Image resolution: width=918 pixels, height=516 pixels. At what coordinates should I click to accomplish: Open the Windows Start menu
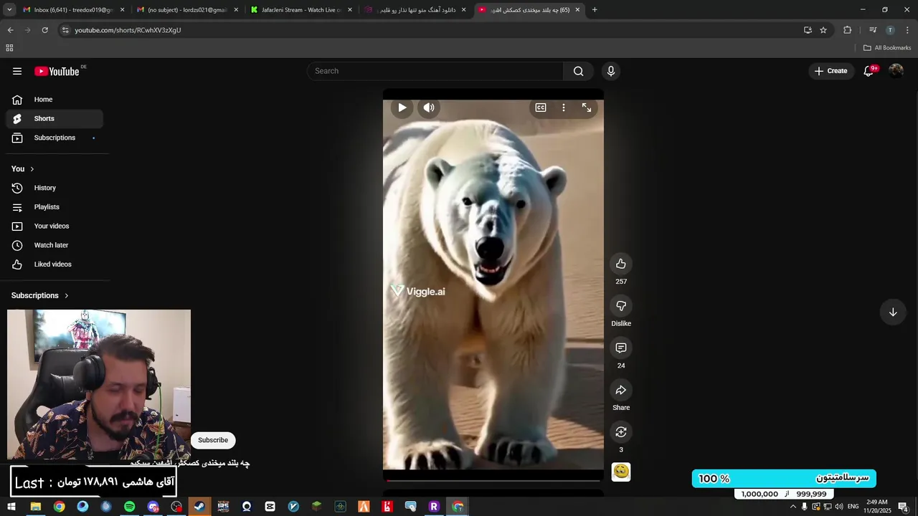click(x=11, y=507)
